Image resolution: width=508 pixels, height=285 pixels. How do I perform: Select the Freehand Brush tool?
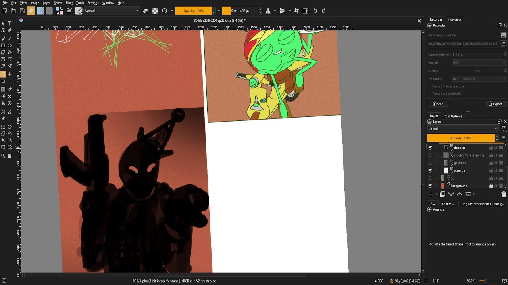[3, 38]
